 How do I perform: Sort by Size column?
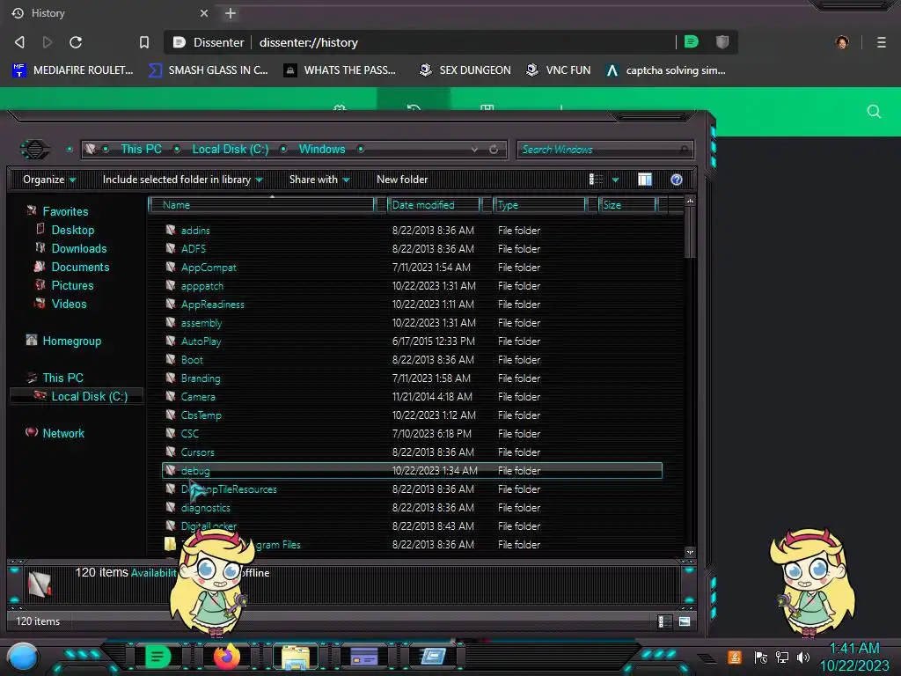(626, 204)
